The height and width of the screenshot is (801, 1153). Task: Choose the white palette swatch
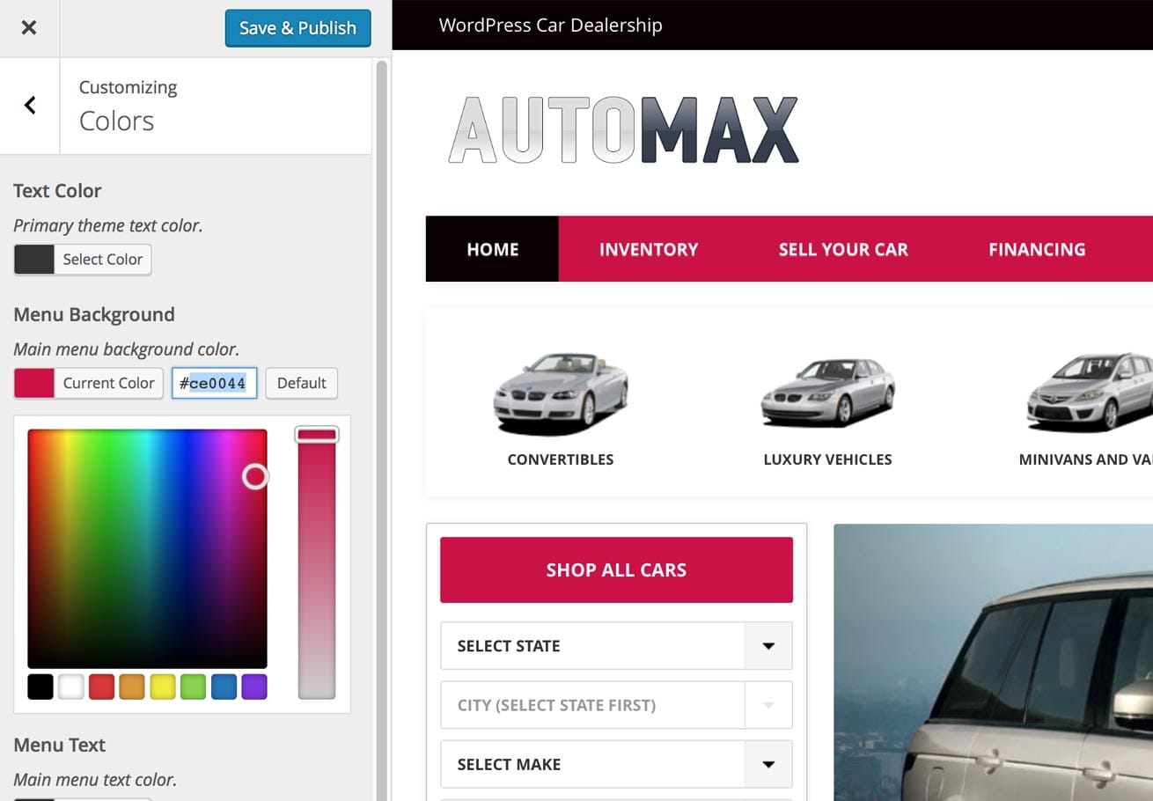pos(71,687)
